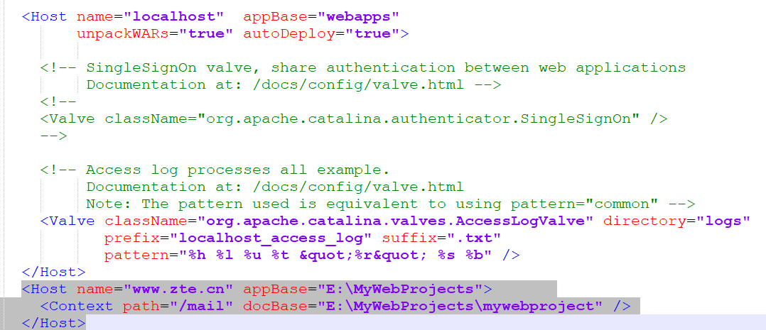Click the appBase "E:\MyWebProjects" value
The image size is (766, 330).
(x=400, y=289)
